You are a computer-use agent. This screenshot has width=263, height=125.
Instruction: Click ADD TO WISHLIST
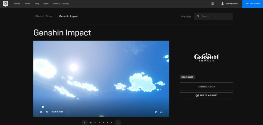(x=206, y=95)
